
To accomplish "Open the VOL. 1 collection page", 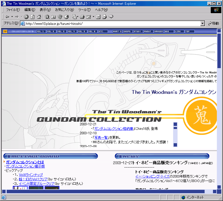I will (x=41, y=31).
